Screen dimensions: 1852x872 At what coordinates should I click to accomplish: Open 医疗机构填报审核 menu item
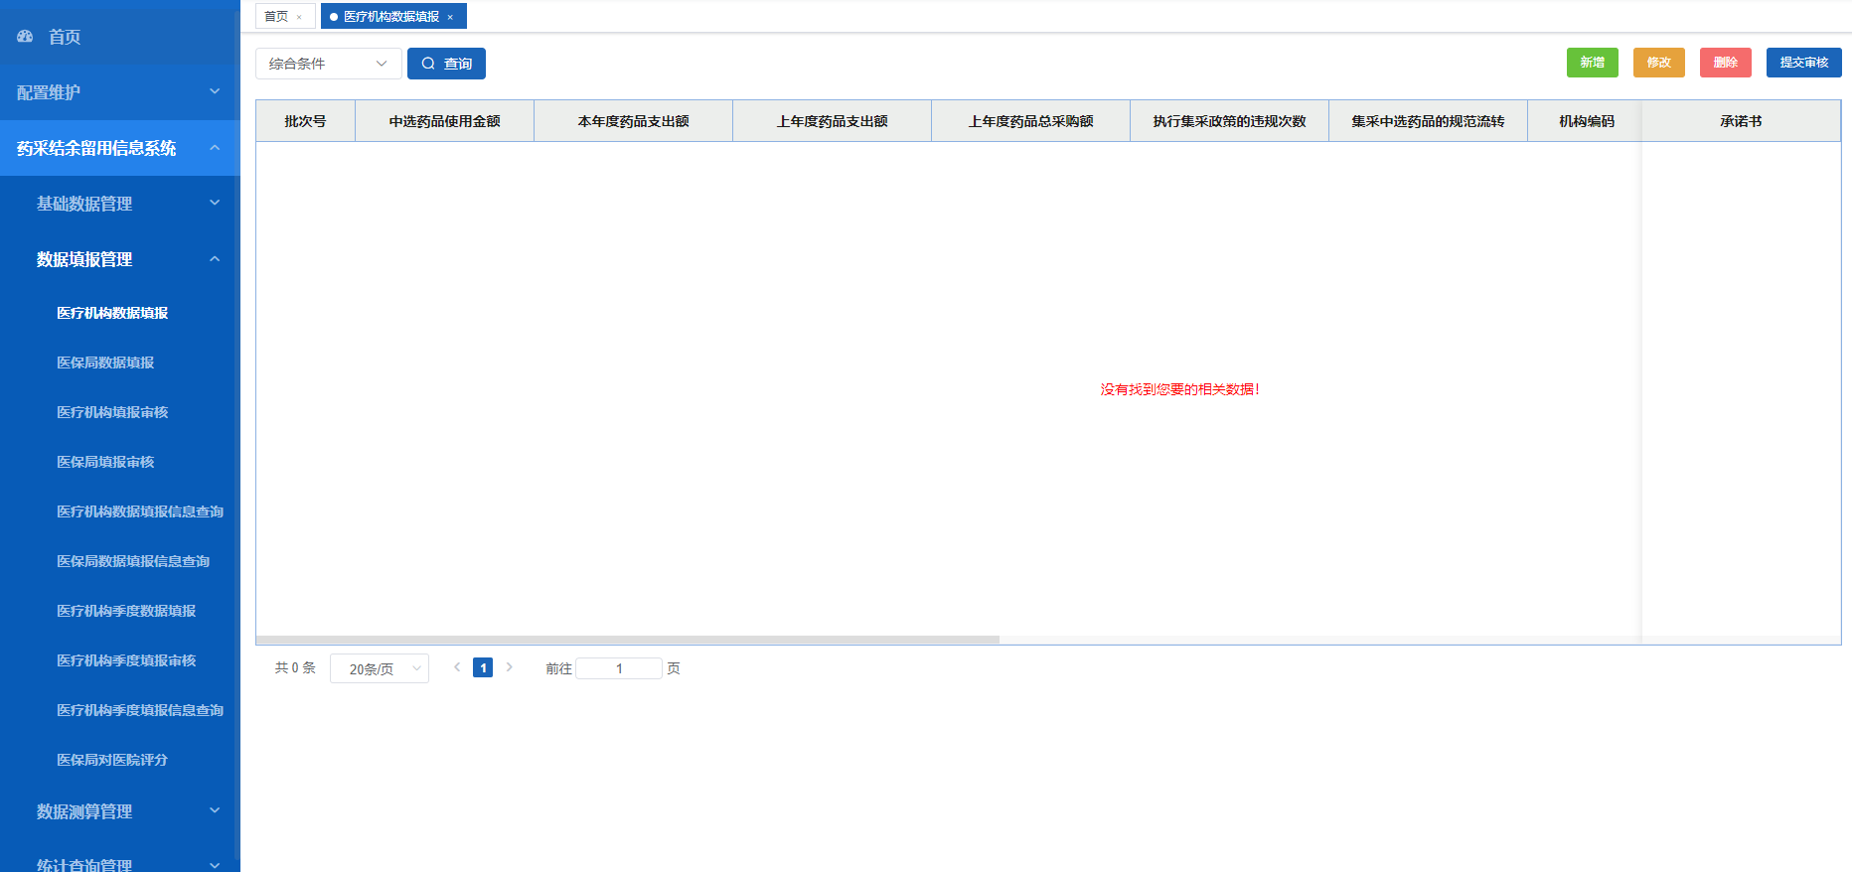[x=112, y=412]
